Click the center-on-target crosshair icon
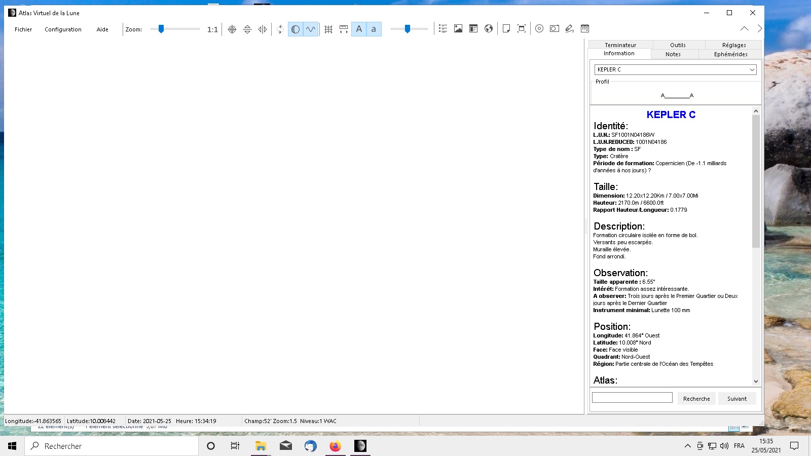811x456 pixels. click(x=232, y=29)
